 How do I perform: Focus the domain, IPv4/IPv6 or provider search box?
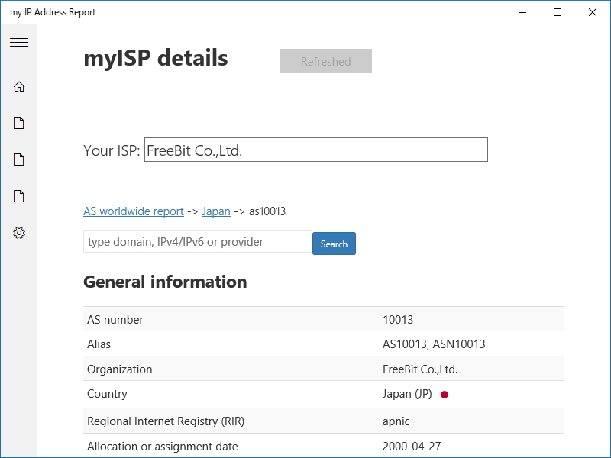pyautogui.click(x=197, y=242)
